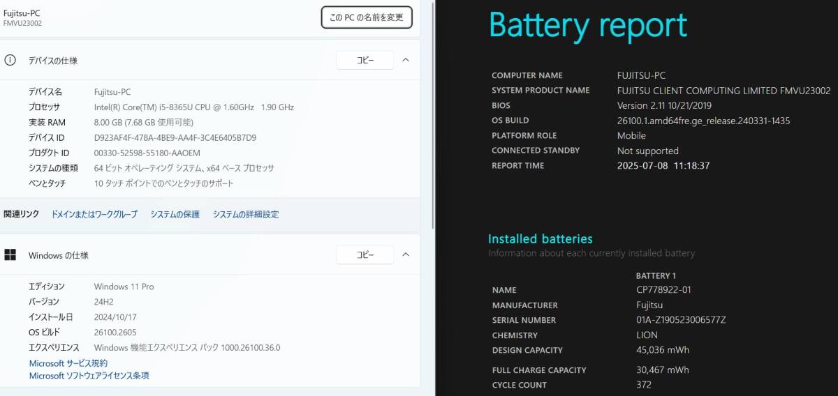Viewport: 838px width, 396px height.
Task: Collapse the Windows の仕様 section
Action: (x=406, y=255)
